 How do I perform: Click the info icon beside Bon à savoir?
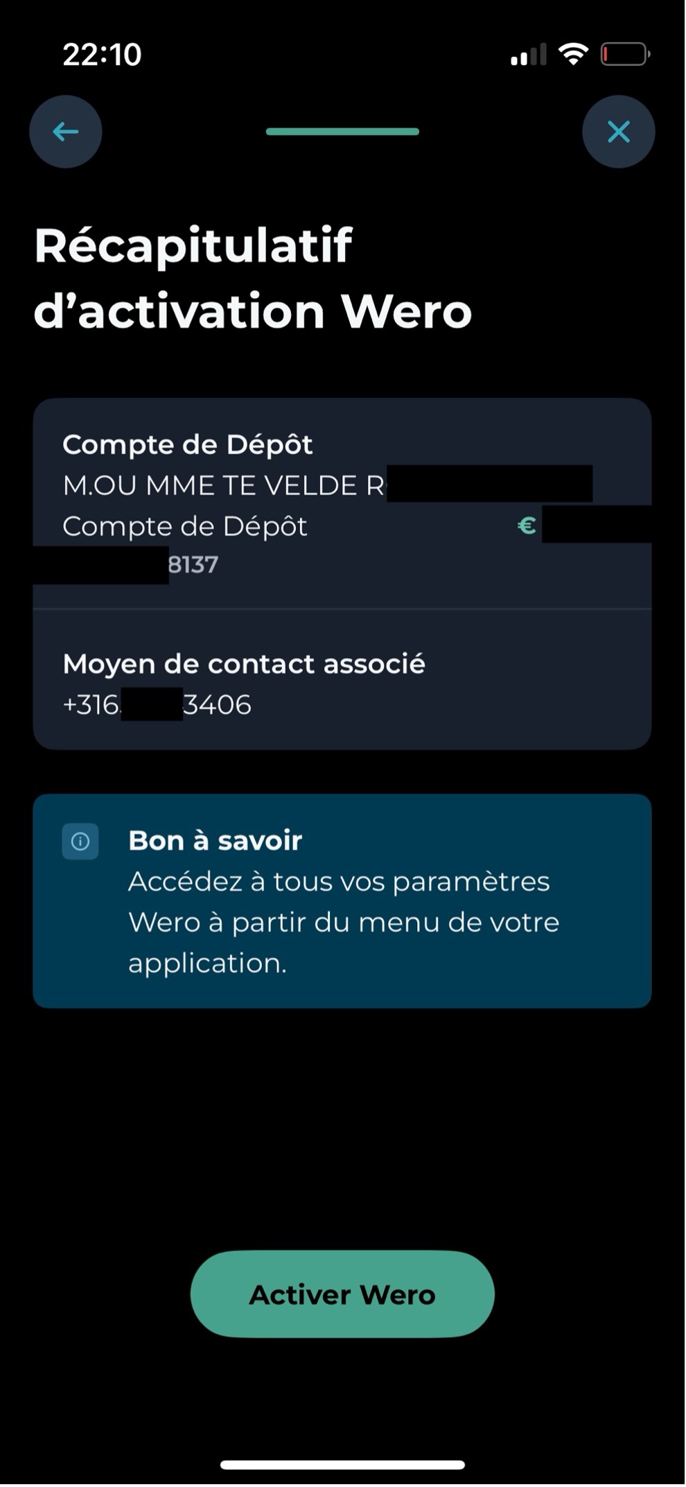(80, 842)
